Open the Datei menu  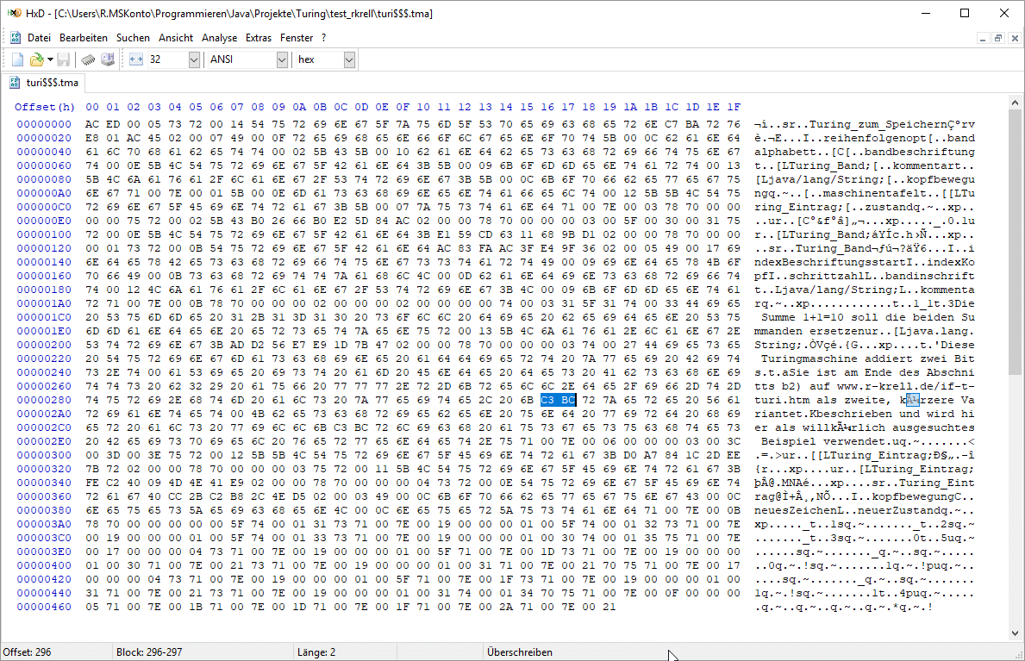tap(39, 38)
